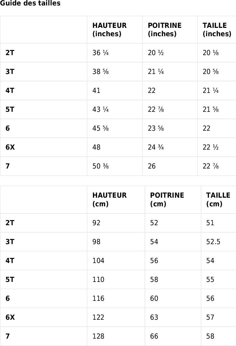The width and height of the screenshot is (236, 346).
Task: Click the 50 ⅜ height value
Action: point(100,166)
